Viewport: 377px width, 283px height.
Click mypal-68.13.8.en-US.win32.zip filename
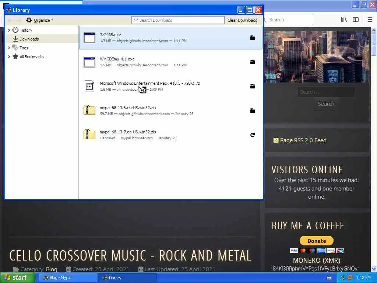click(128, 108)
